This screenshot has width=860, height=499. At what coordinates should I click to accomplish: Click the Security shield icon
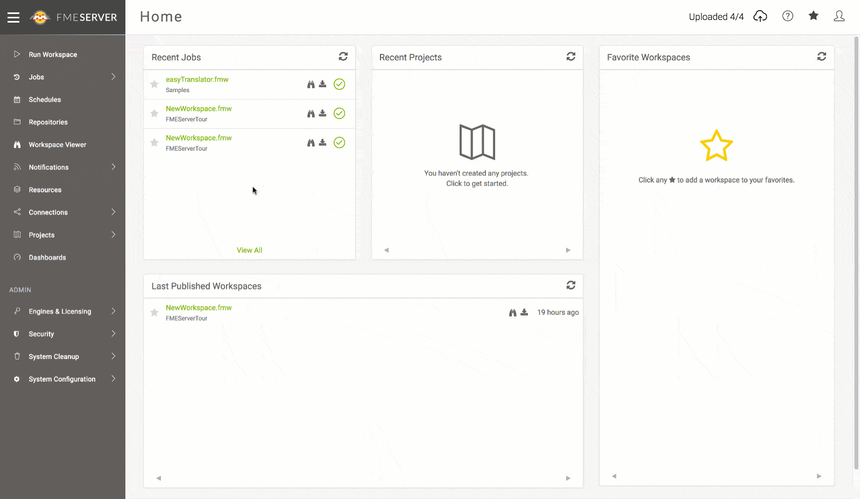point(17,334)
